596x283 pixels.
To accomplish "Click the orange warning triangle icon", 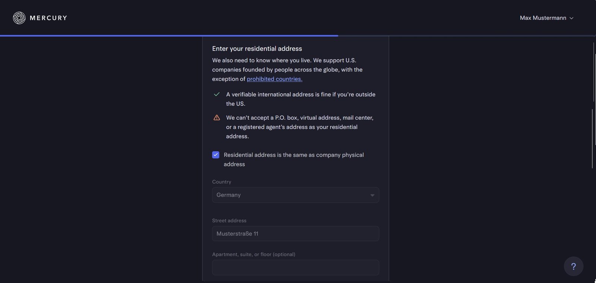I will 217,118.
